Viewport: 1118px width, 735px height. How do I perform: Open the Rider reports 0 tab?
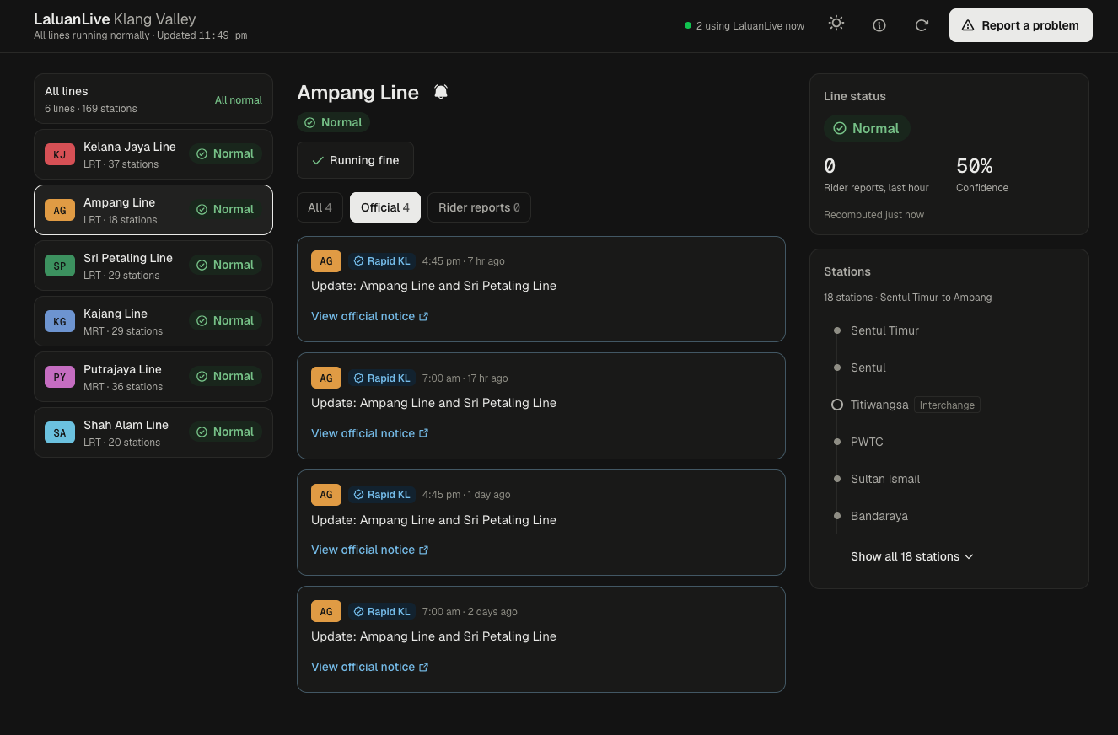pyautogui.click(x=479, y=207)
